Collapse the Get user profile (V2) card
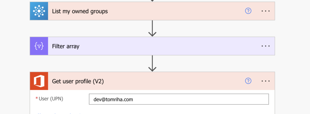The height and width of the screenshot is (114, 310). tap(78, 81)
